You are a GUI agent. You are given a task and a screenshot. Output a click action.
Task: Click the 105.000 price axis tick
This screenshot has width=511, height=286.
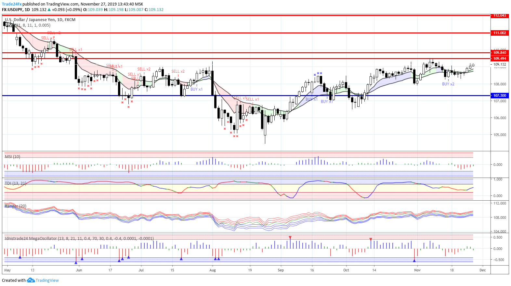pyautogui.click(x=500, y=135)
